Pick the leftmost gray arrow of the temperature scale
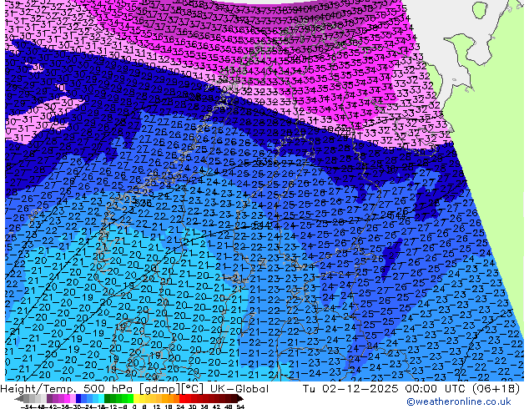 [x=19, y=399]
